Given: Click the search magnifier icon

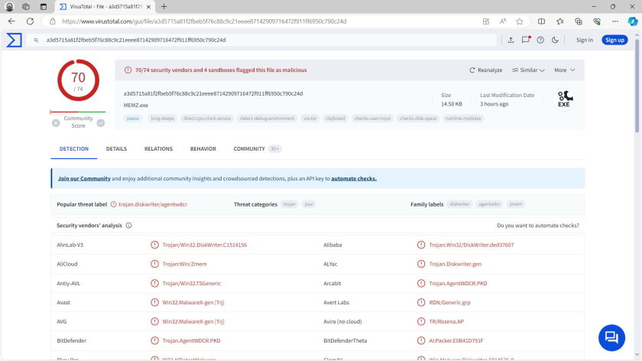Looking at the screenshot, I should (x=36, y=41).
